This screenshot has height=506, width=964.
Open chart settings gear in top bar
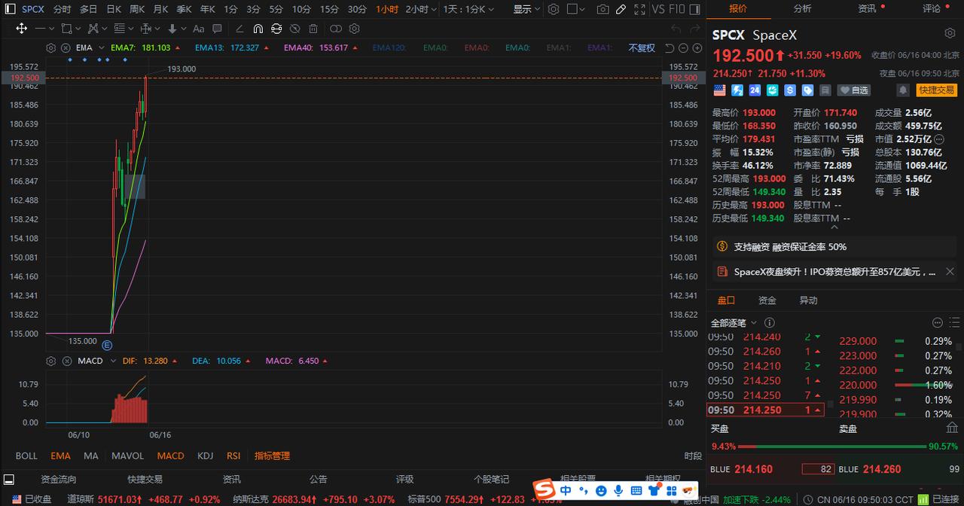point(554,9)
